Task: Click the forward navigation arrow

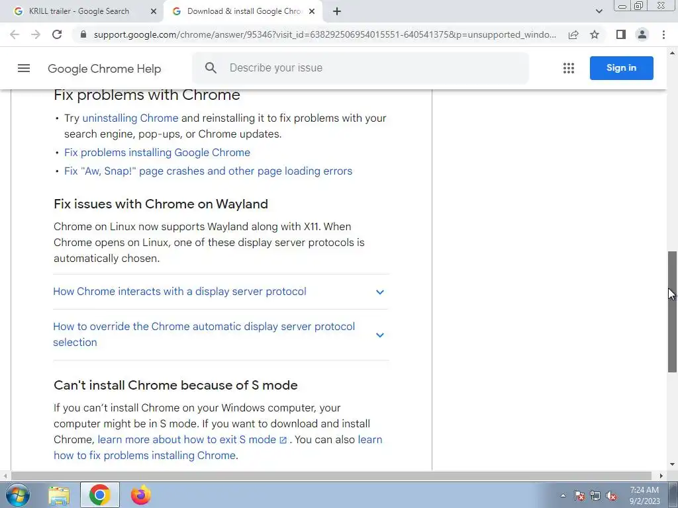Action: [x=36, y=34]
